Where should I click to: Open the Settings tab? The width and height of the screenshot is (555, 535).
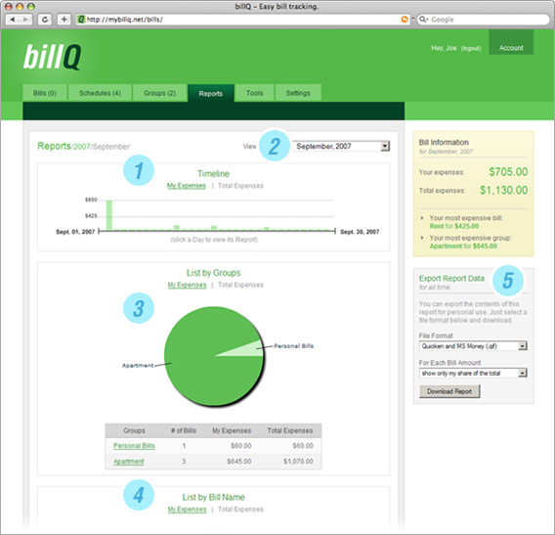point(298,93)
